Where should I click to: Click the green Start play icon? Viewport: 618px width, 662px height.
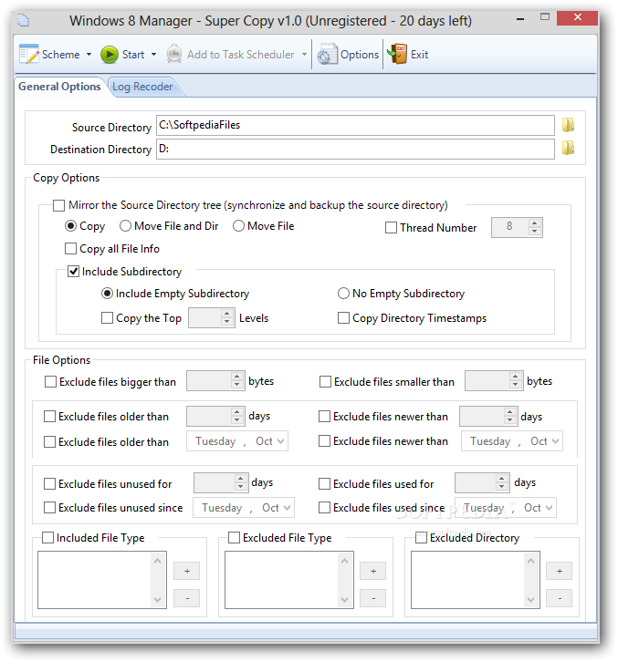[x=109, y=55]
